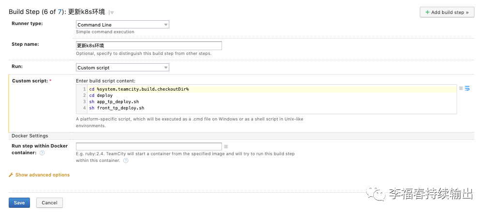
Task: Save the build step
Action: [x=19, y=202]
